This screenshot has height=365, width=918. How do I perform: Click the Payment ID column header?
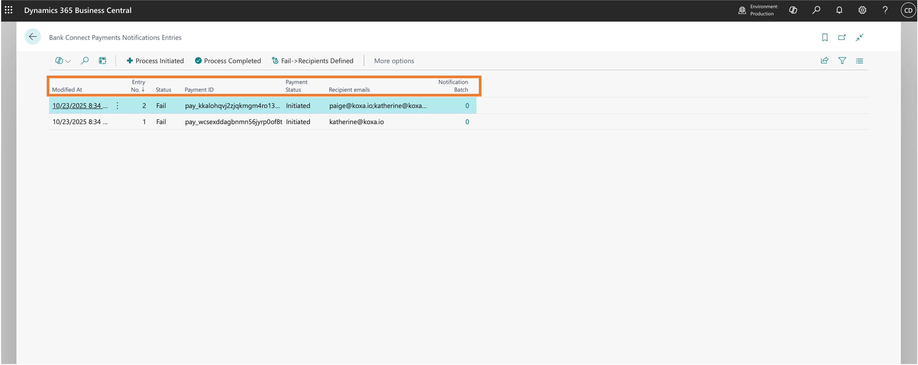coord(199,90)
